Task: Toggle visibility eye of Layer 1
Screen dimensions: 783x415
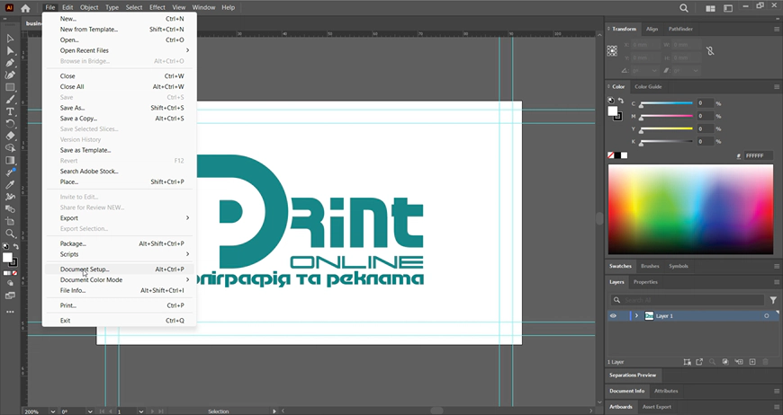Action: (x=613, y=316)
